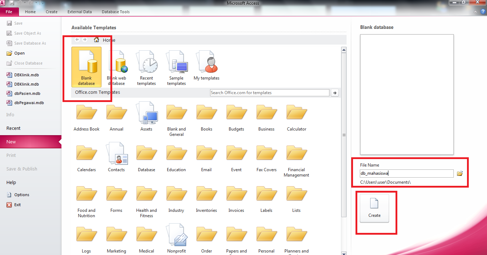Open the Fax Covers template folder
This screenshot has height=255, width=487.
pyautogui.click(x=267, y=158)
